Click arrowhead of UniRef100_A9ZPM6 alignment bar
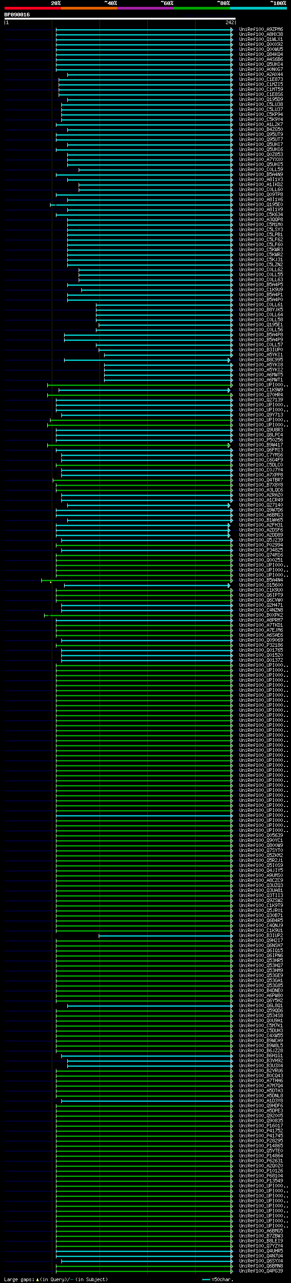This screenshot has height=1283, width=291. (x=232, y=30)
